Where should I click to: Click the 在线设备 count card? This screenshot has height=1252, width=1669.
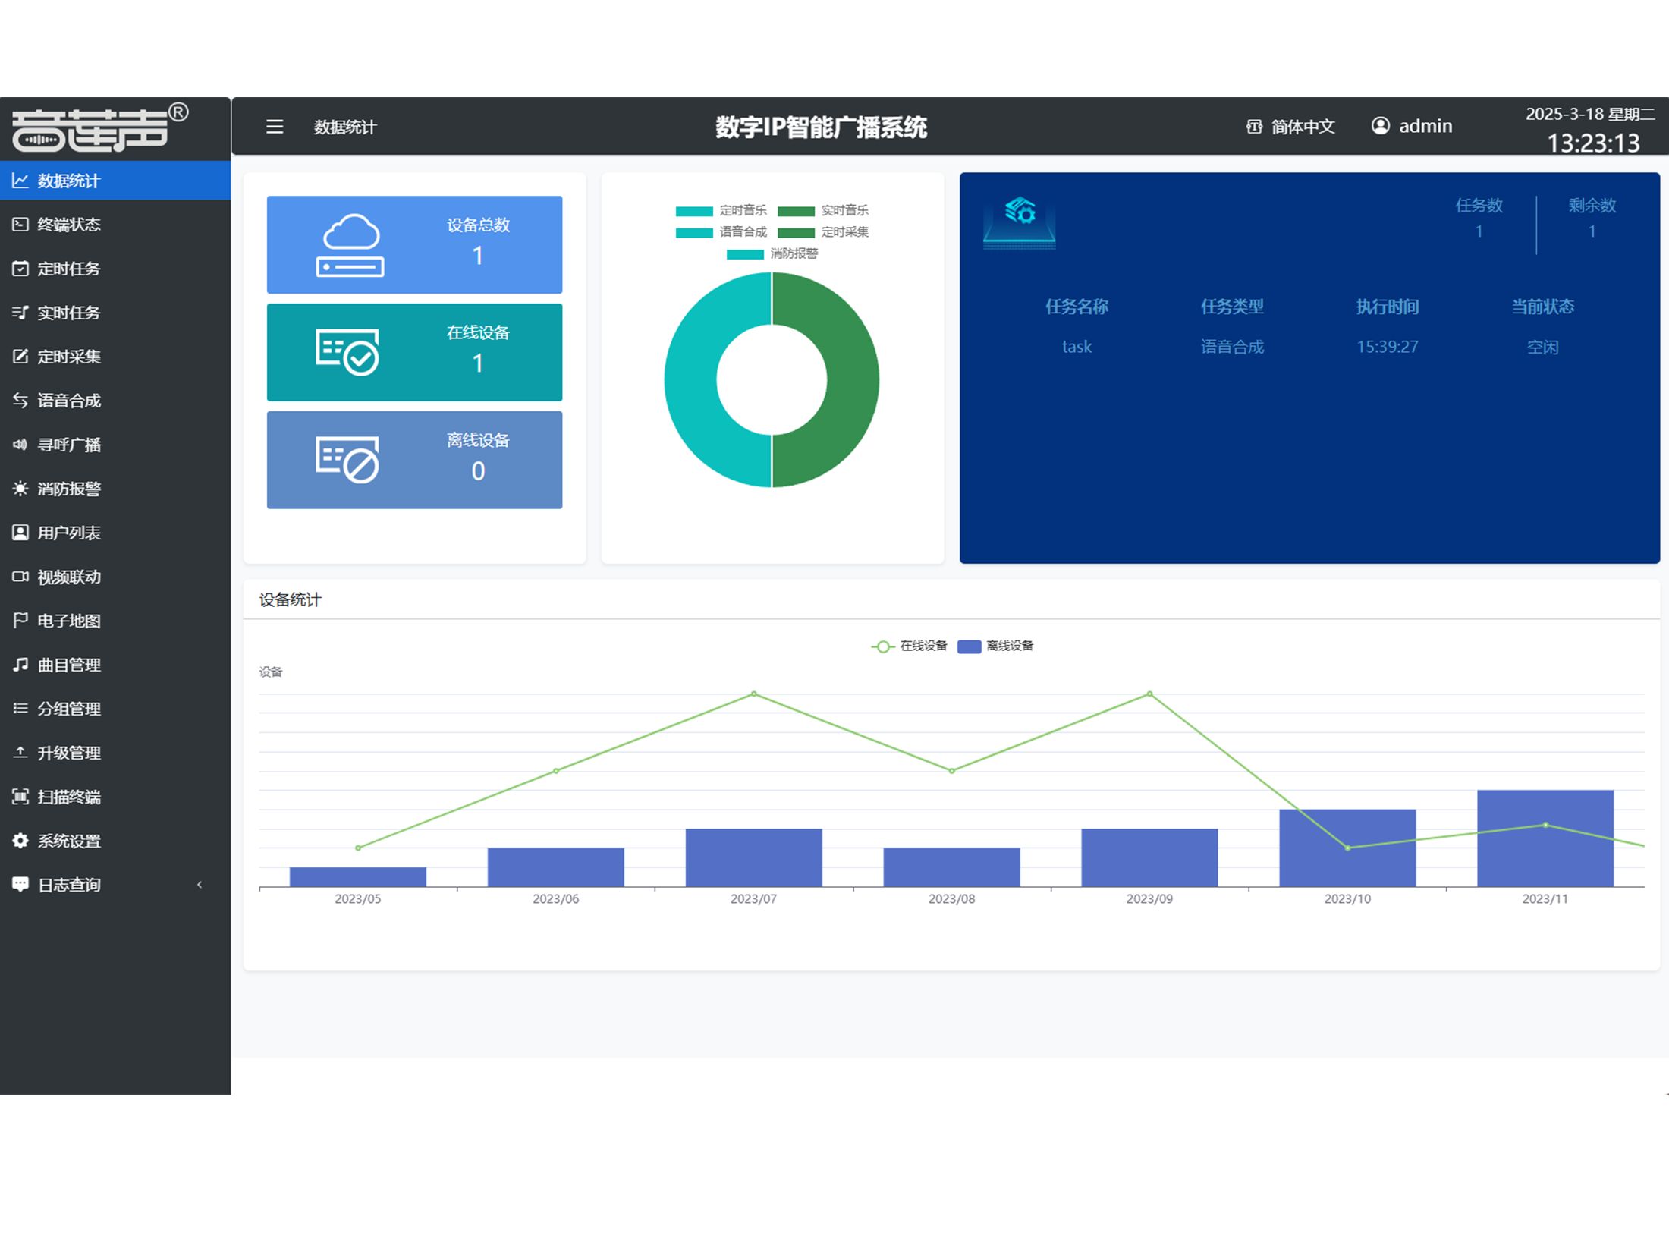click(414, 352)
